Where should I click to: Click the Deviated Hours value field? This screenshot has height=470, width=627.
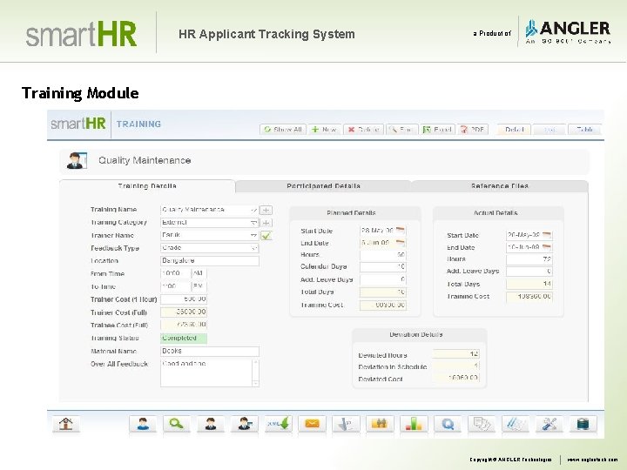point(455,353)
